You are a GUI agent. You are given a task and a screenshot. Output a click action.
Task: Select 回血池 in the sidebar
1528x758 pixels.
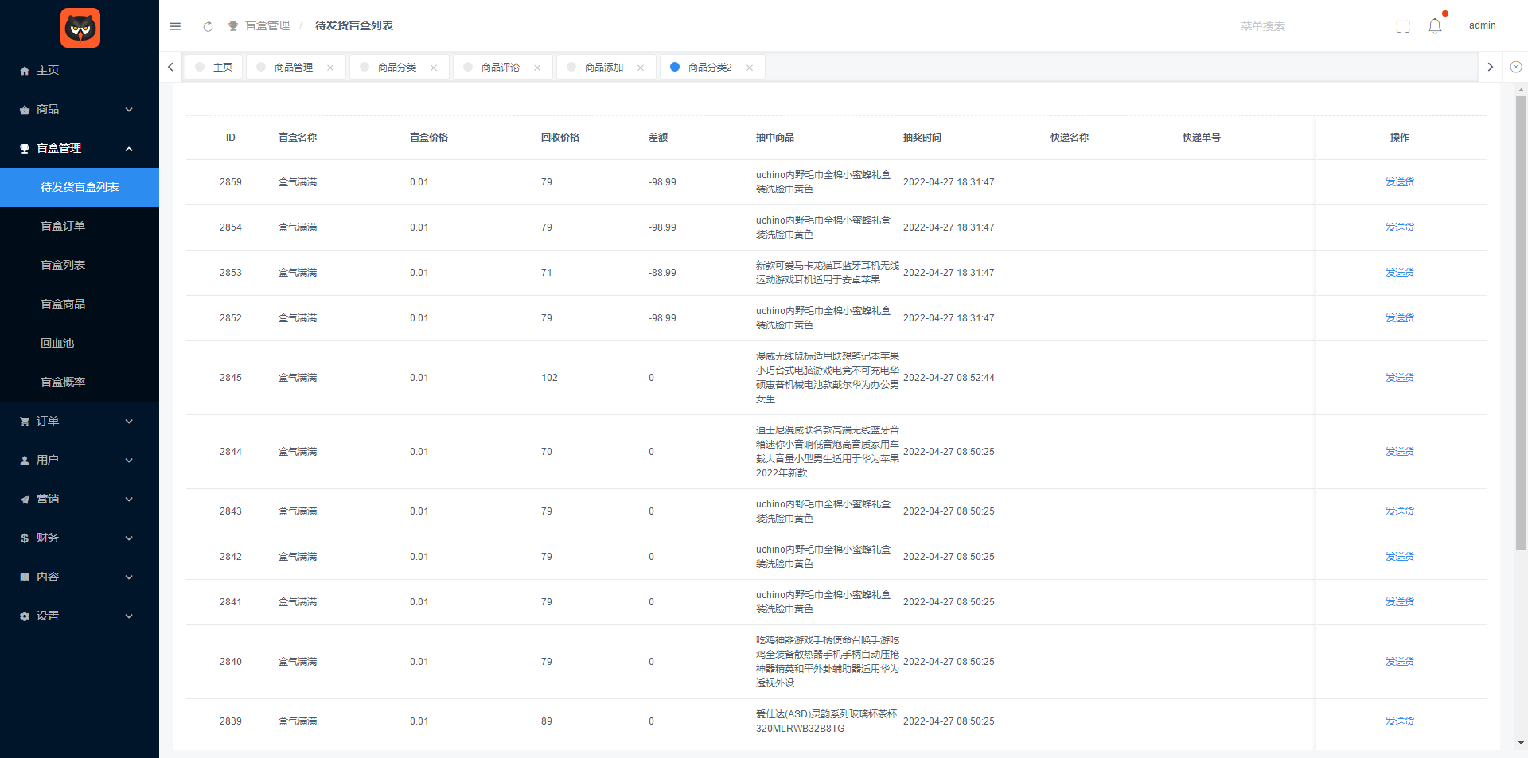[57, 343]
